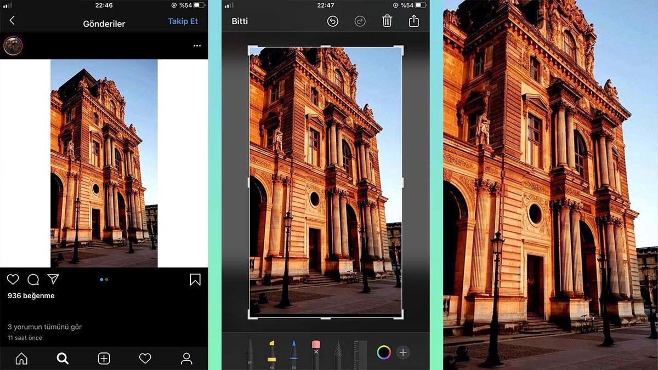Bookmark the post for saving

point(195,279)
